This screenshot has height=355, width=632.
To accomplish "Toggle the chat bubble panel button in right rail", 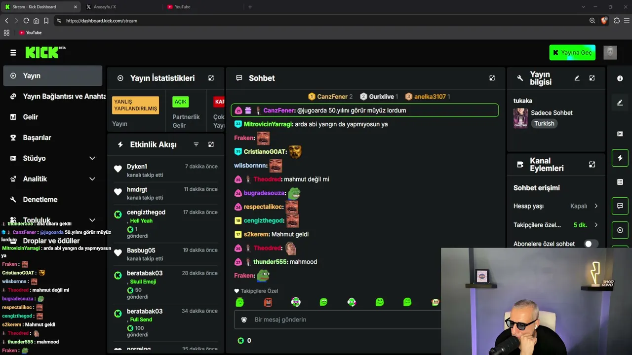I will click(x=620, y=206).
